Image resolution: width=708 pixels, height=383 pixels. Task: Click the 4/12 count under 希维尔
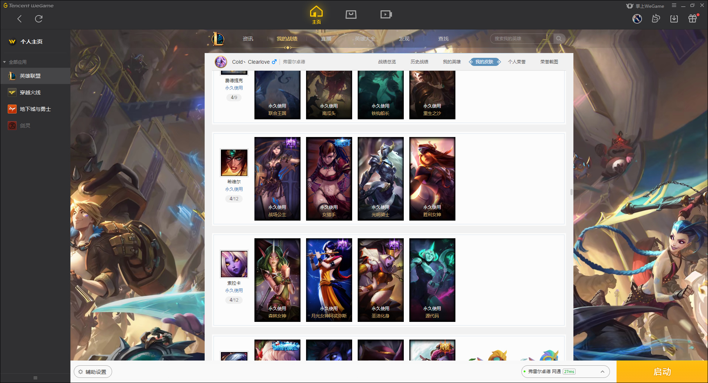click(x=234, y=199)
